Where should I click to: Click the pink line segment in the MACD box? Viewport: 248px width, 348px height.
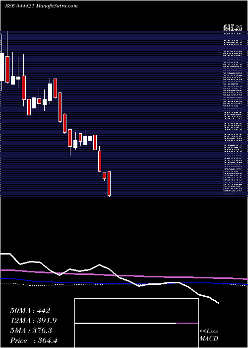tap(187, 323)
